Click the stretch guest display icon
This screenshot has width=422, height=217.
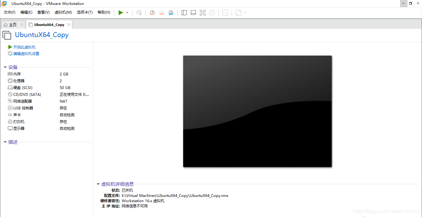pyautogui.click(x=238, y=13)
